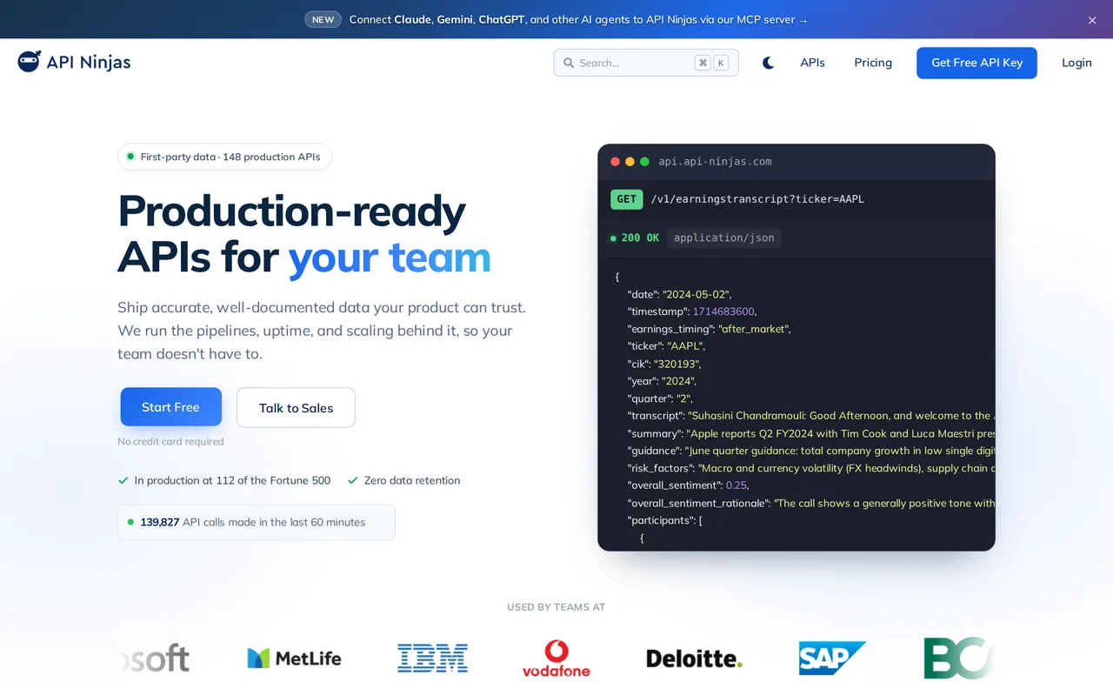Click the search magnifier icon

coord(569,63)
